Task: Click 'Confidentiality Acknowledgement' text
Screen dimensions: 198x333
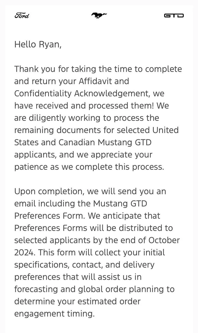Action: click(x=81, y=94)
